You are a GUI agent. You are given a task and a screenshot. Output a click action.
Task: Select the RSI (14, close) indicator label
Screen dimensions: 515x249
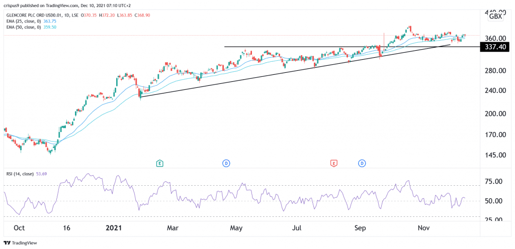(x=20, y=174)
